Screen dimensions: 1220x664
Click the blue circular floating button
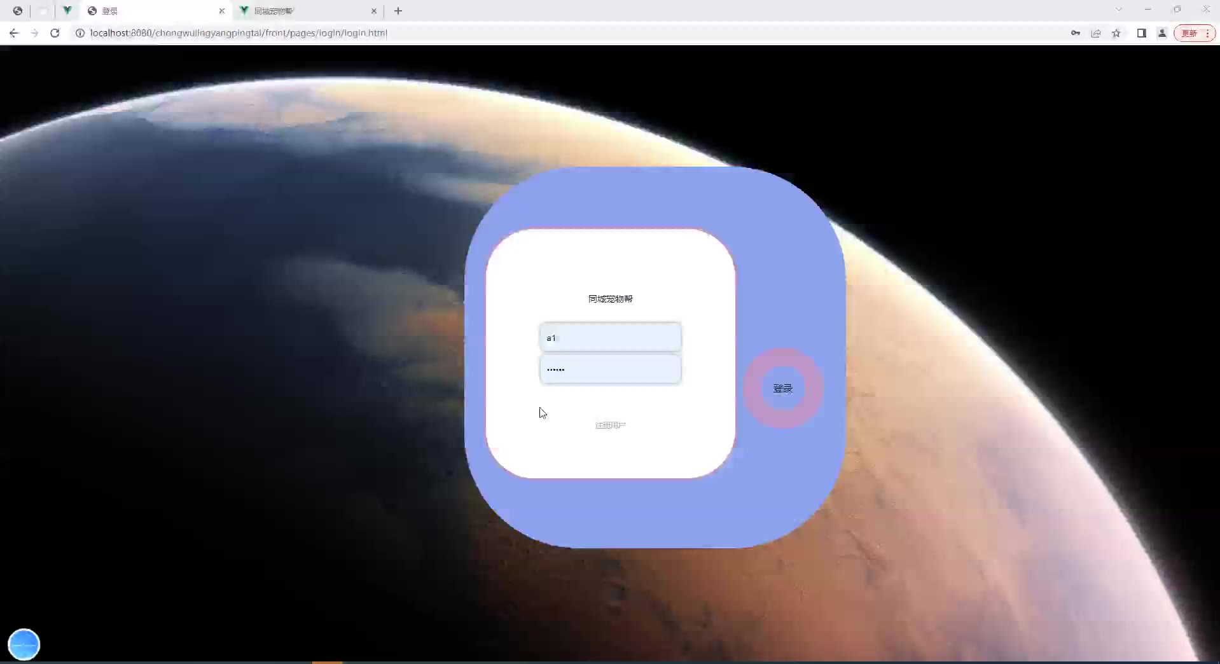coord(24,644)
